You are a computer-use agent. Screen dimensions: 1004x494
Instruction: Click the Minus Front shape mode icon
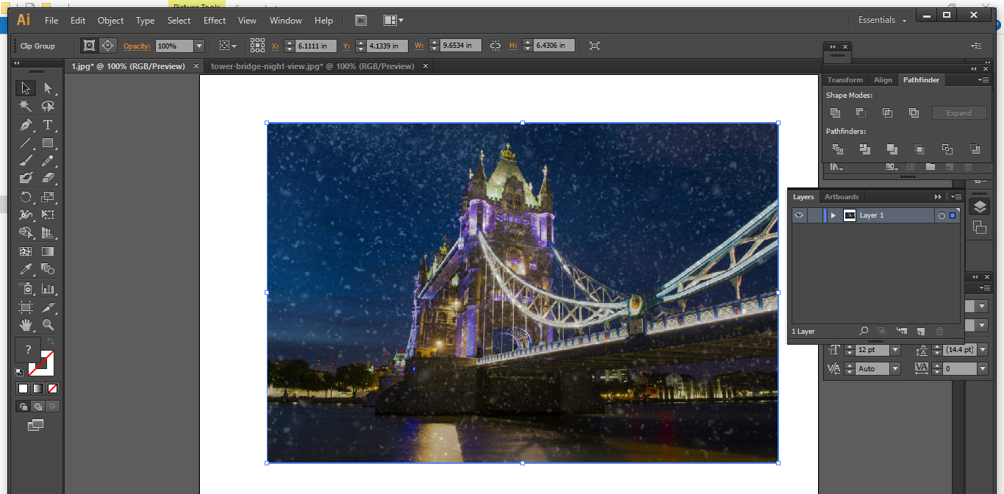pos(860,112)
